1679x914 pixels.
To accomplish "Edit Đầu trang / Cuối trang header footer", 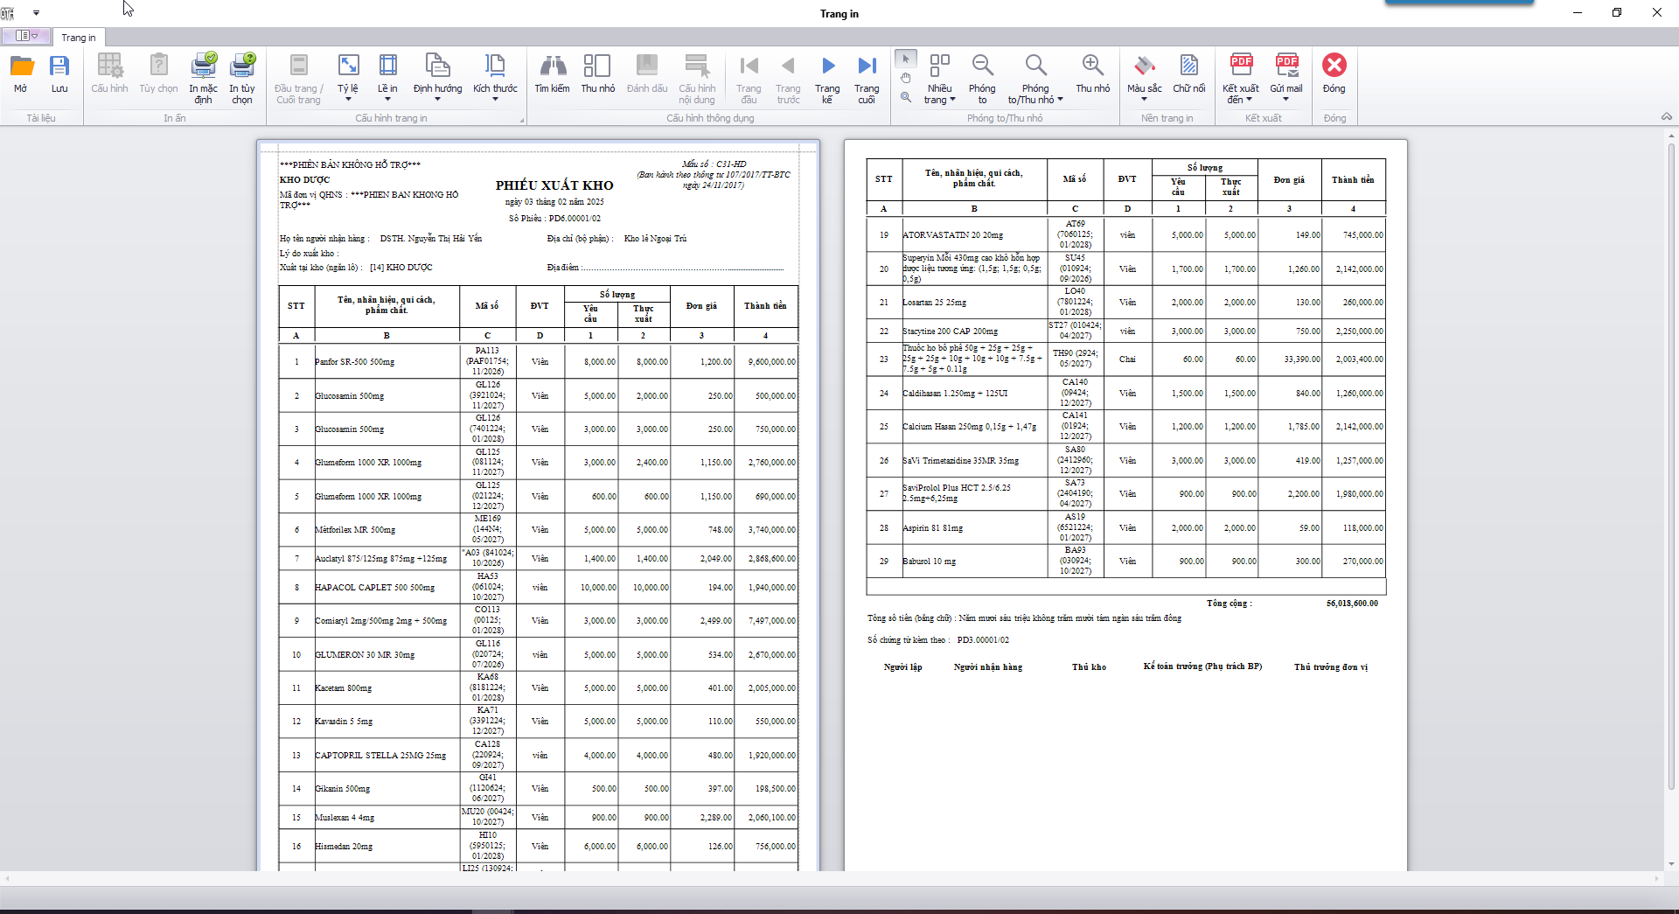I will (298, 78).
